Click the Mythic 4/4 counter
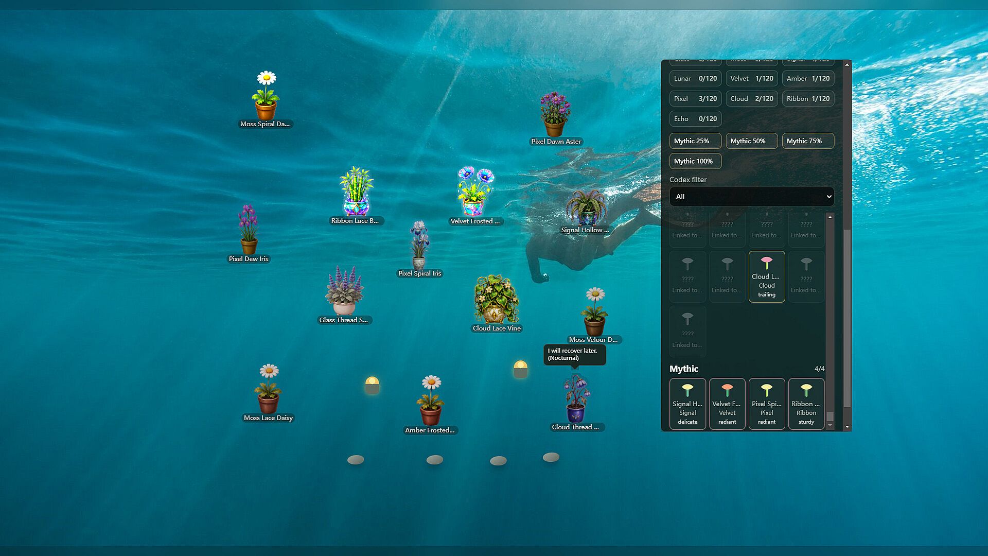 (x=819, y=369)
